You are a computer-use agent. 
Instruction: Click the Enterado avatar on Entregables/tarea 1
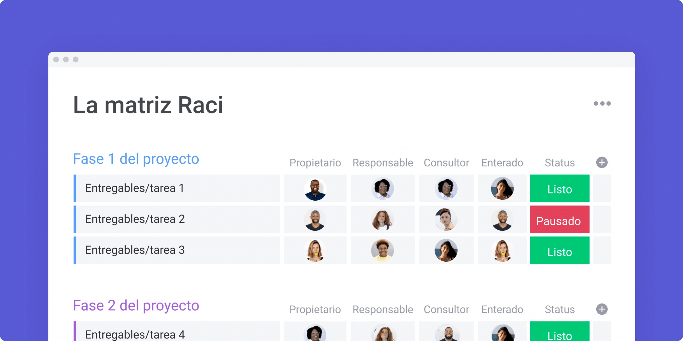(502, 188)
